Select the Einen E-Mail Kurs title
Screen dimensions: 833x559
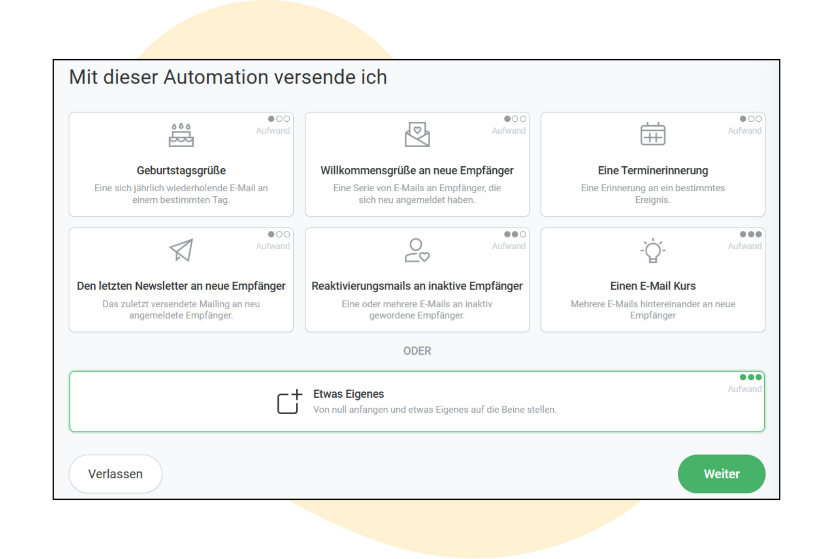(653, 286)
